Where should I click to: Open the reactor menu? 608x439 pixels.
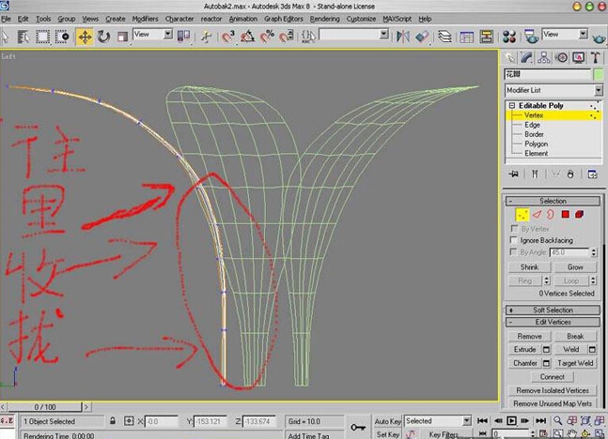click(x=210, y=19)
